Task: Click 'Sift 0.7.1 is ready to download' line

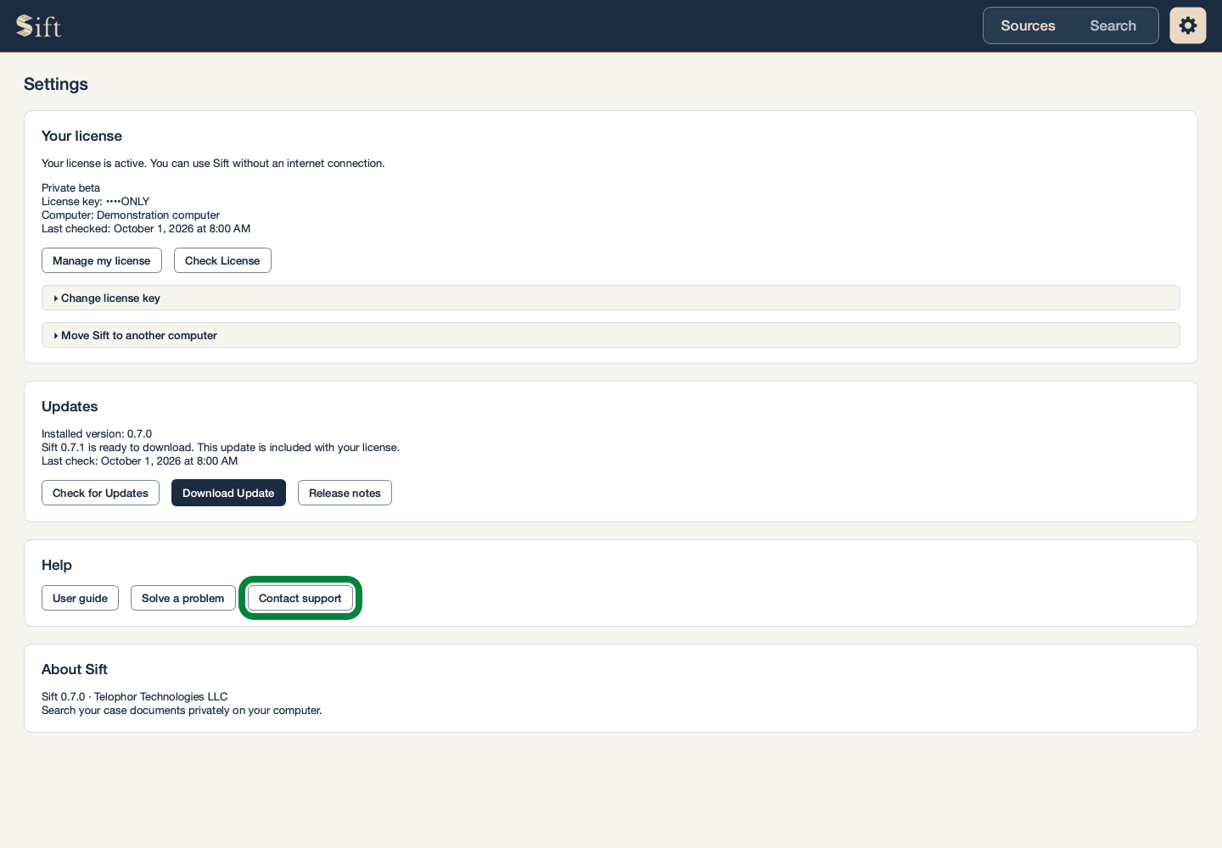Action: 221,448
